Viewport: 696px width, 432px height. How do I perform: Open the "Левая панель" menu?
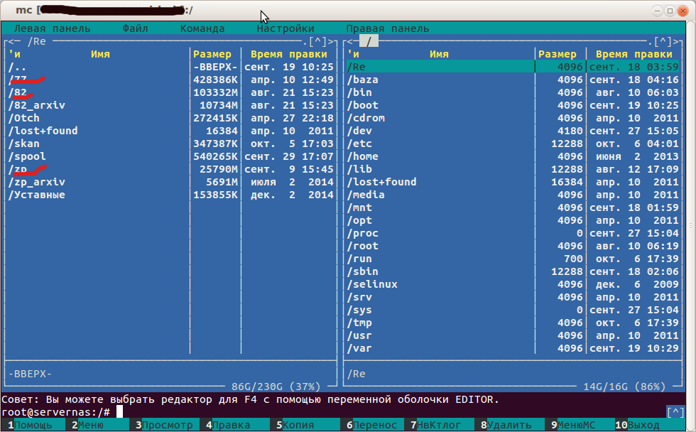point(52,28)
